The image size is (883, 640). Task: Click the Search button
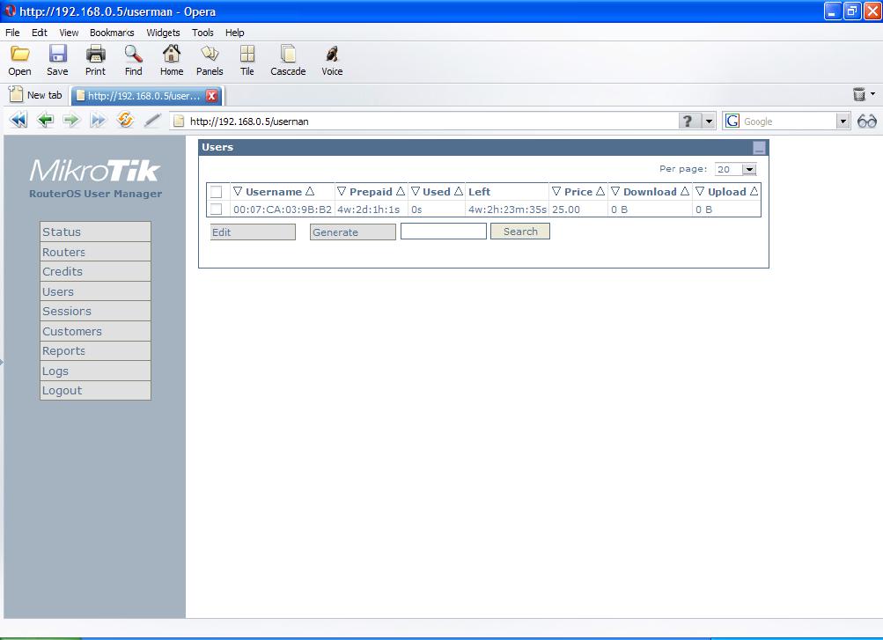[x=520, y=232]
